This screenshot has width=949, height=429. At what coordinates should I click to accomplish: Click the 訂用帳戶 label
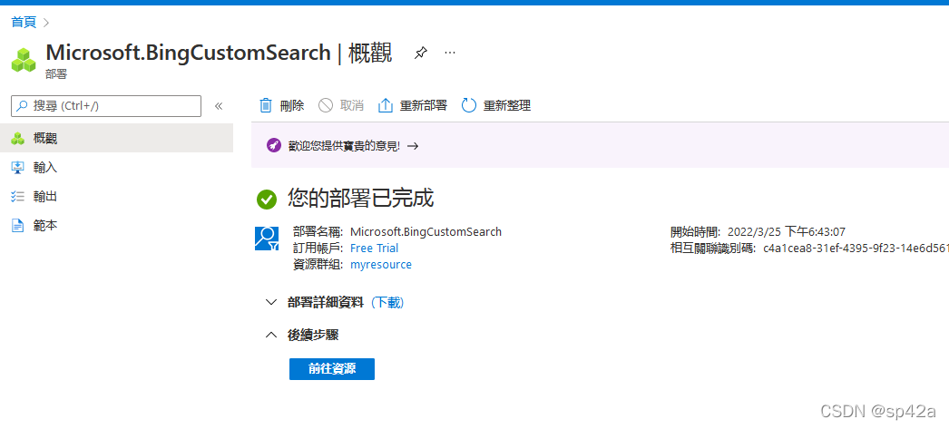click(x=318, y=249)
